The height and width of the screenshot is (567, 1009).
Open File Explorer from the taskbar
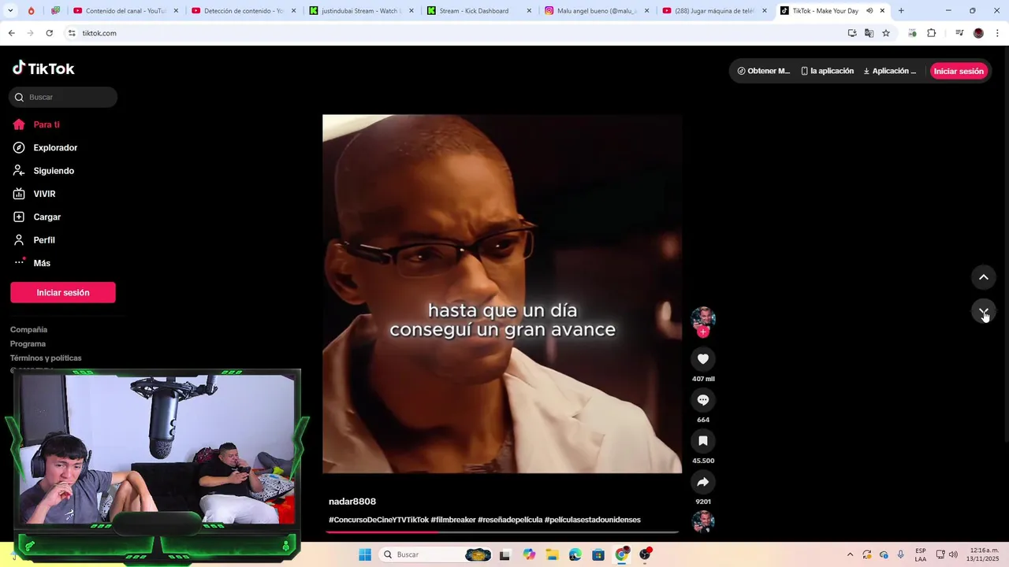[x=552, y=554]
